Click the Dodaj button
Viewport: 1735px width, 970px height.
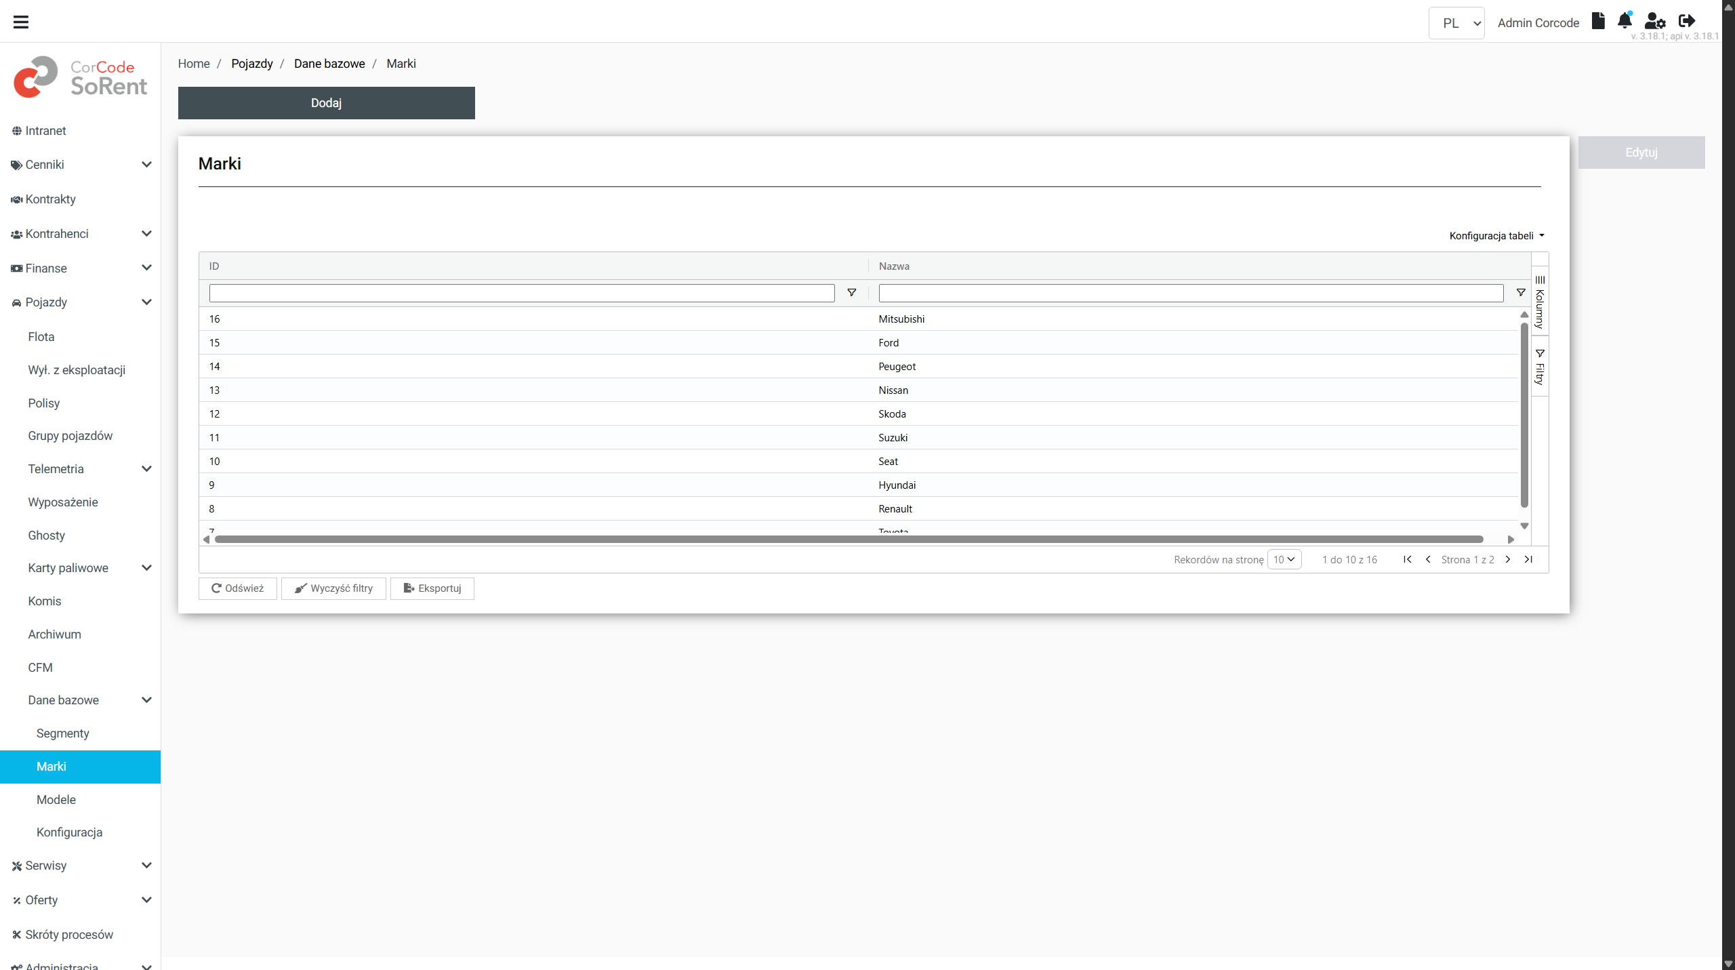(326, 103)
